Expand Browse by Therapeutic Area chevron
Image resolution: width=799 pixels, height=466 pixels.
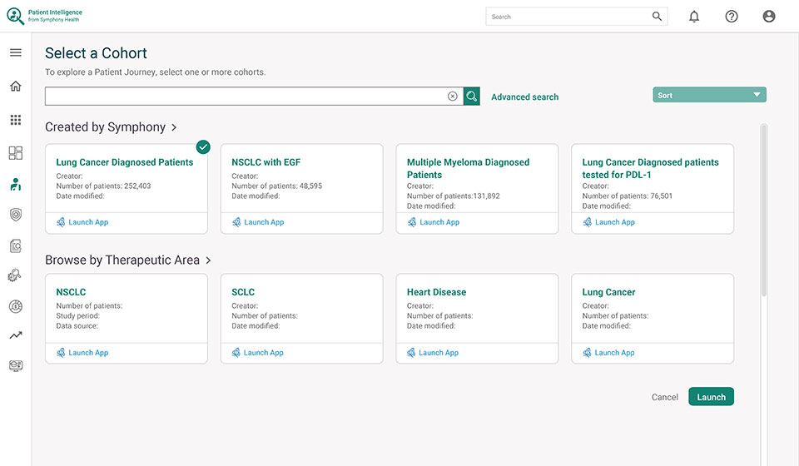point(208,260)
